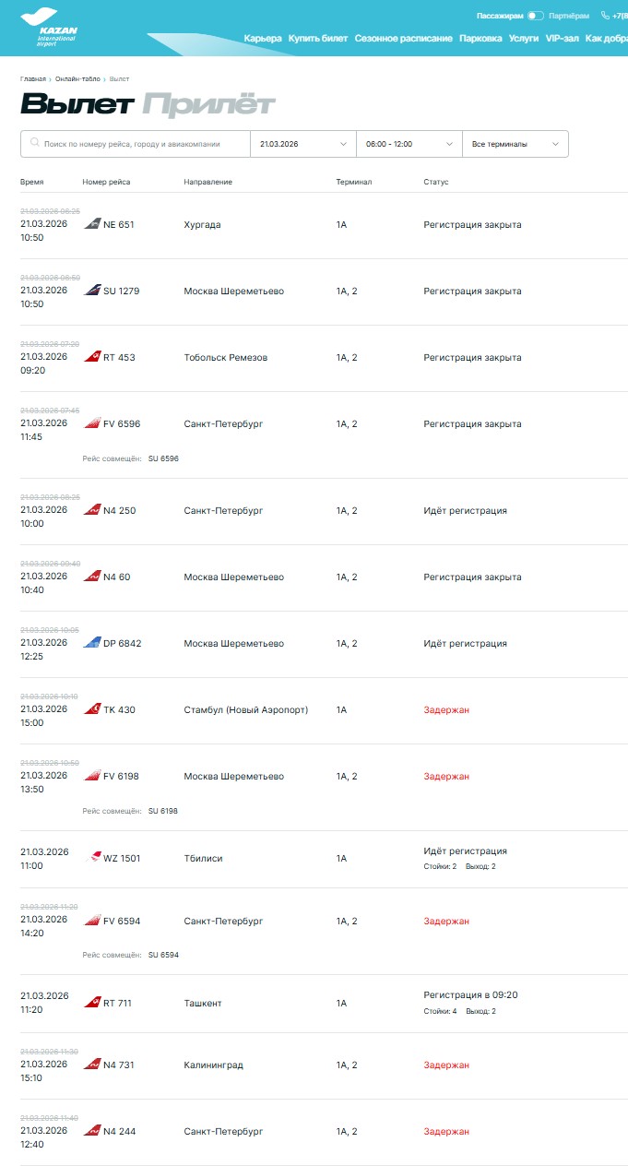628x1166 pixels.
Task: Switch to the Прилёт tab
Action: tap(208, 105)
